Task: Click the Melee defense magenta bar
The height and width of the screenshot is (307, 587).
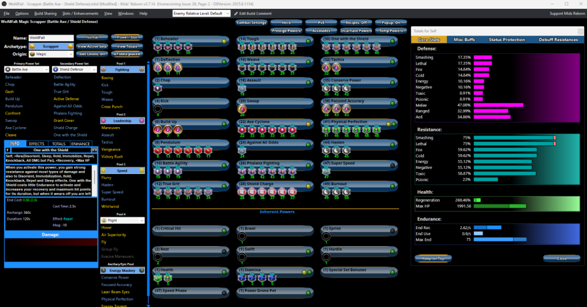Action: coord(498,105)
